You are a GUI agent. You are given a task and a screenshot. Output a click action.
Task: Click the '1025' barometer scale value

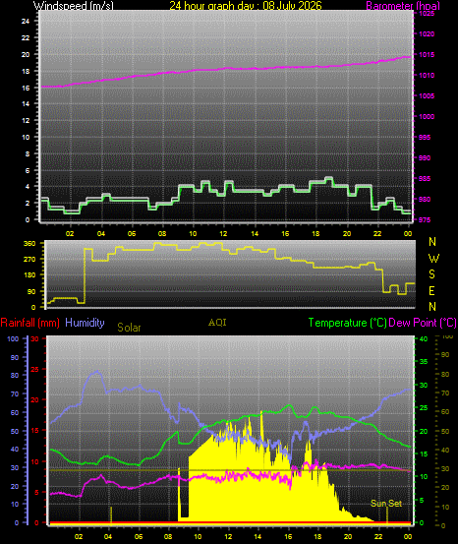click(x=427, y=14)
